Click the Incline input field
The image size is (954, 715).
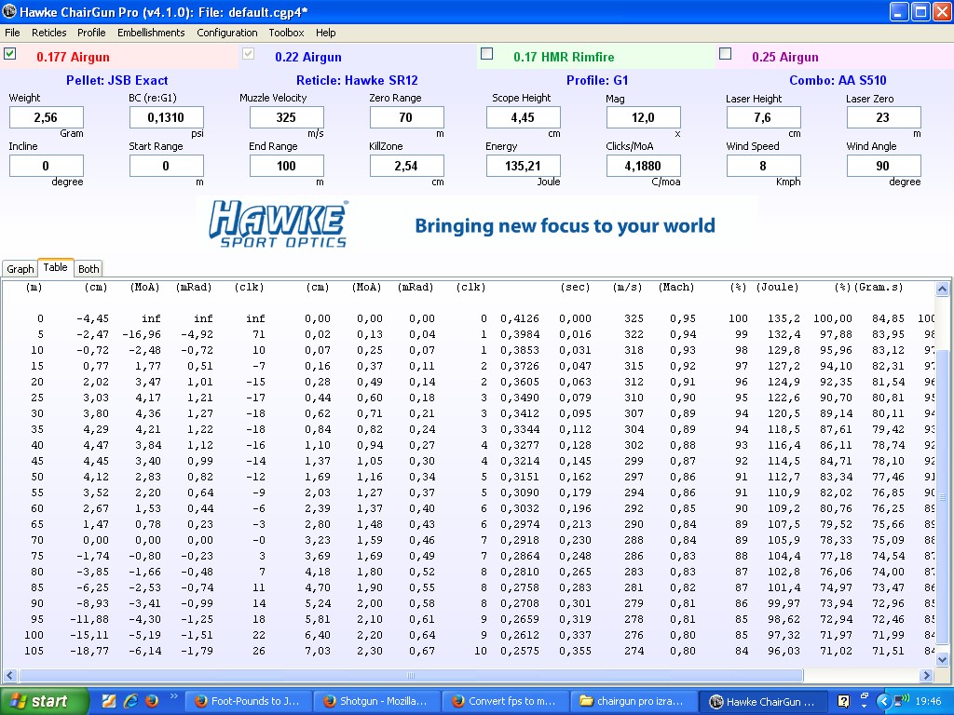(47, 166)
